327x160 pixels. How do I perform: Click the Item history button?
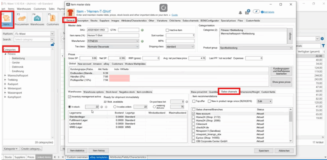click(x=98, y=150)
